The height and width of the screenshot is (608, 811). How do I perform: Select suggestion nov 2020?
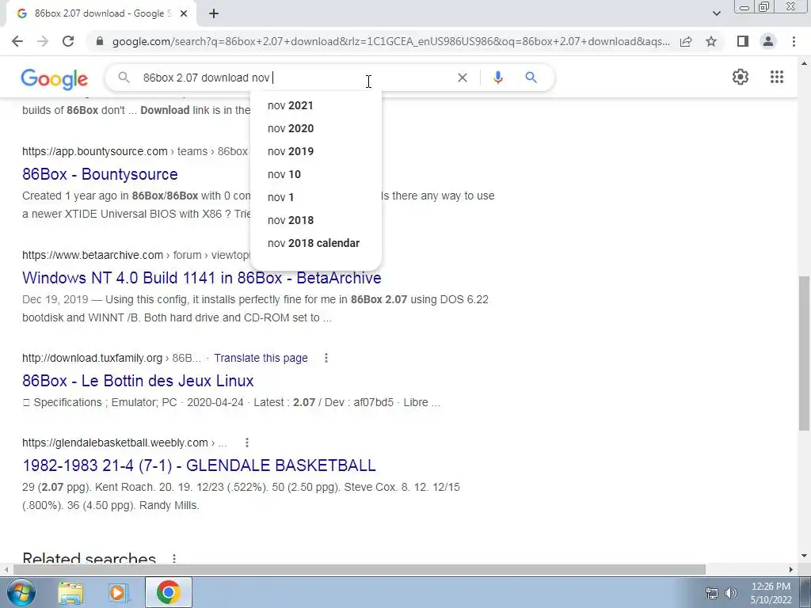tap(315, 128)
